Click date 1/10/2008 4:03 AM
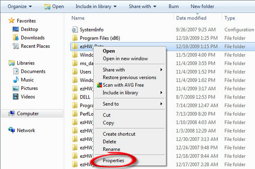255x169 pixels. pos(196,122)
